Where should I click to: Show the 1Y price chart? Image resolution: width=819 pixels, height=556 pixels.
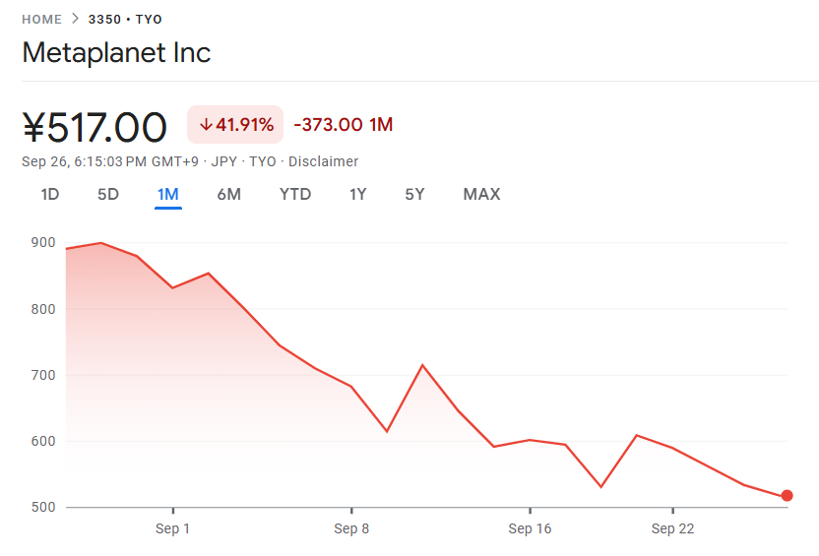[x=358, y=194]
